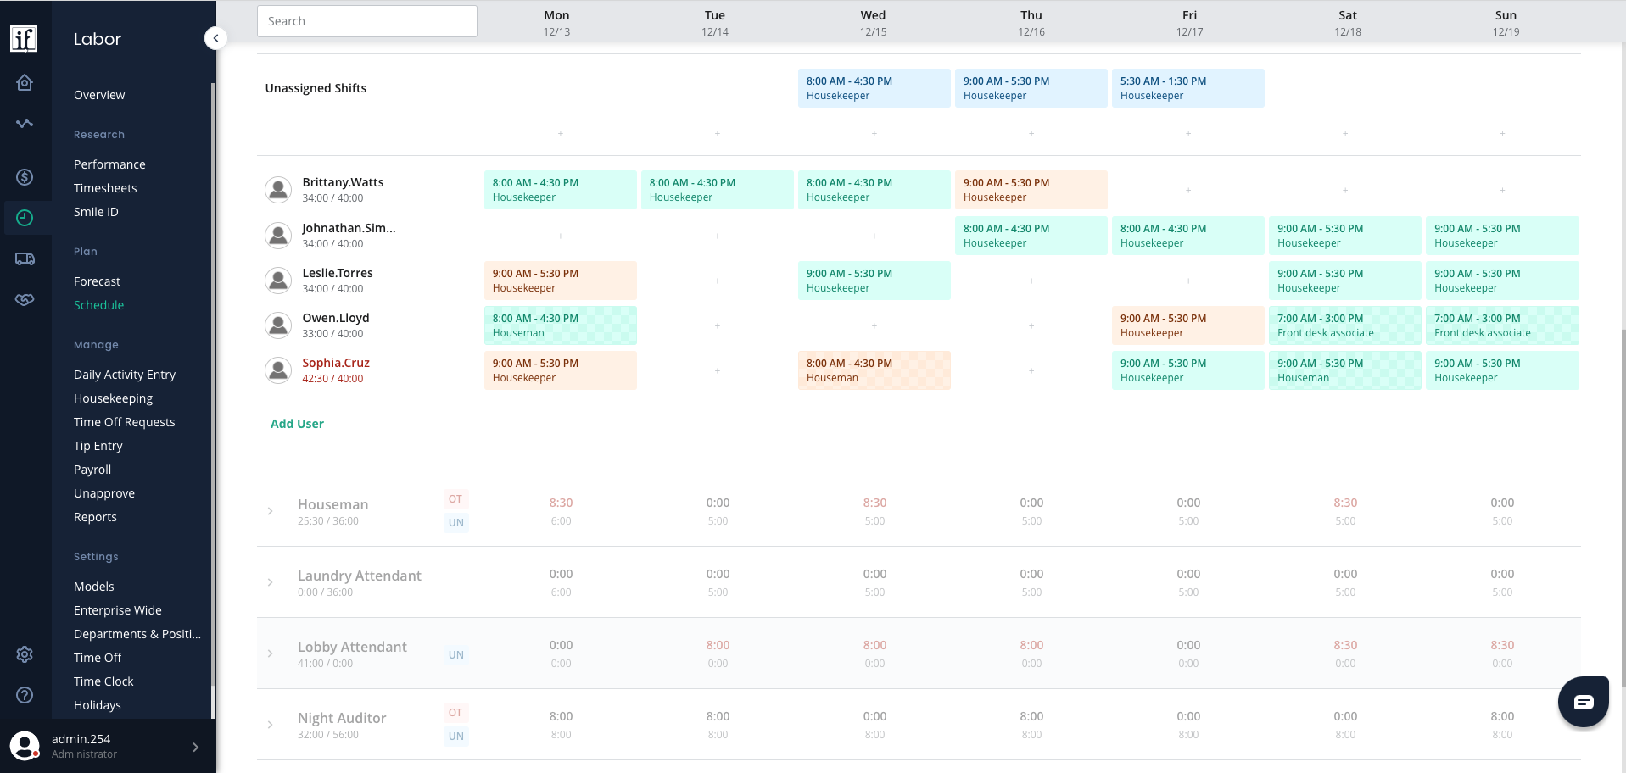1626x773 pixels.
Task: Expand the Houseman position row
Action: coord(270,511)
